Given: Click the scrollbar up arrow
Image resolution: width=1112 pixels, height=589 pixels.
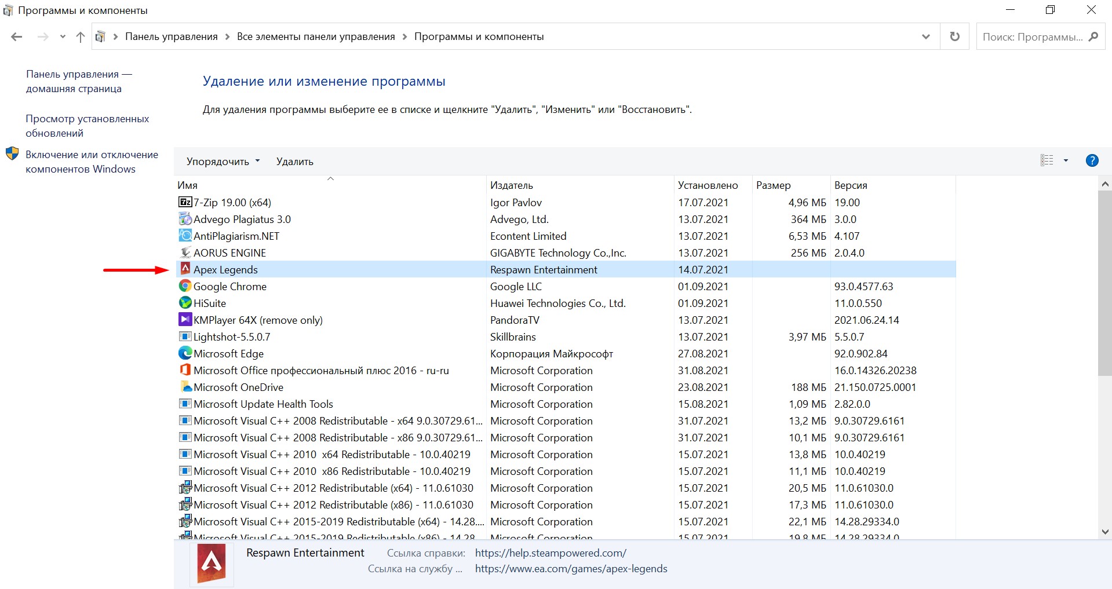Looking at the screenshot, I should (1104, 184).
